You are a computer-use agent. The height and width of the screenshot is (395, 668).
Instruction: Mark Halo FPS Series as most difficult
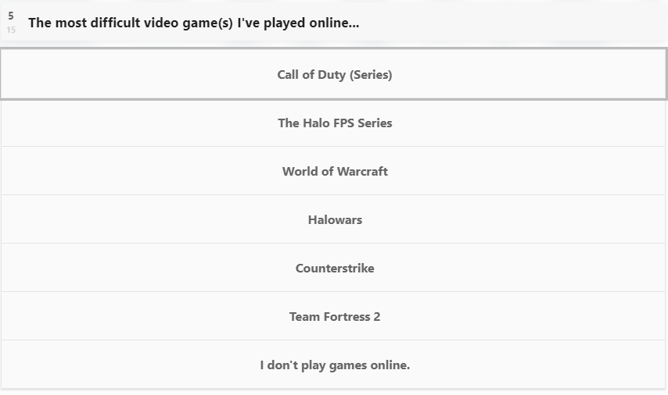tap(334, 123)
